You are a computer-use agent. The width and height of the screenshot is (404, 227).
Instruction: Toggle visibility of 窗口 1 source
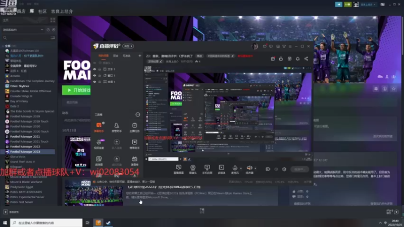pos(94,75)
